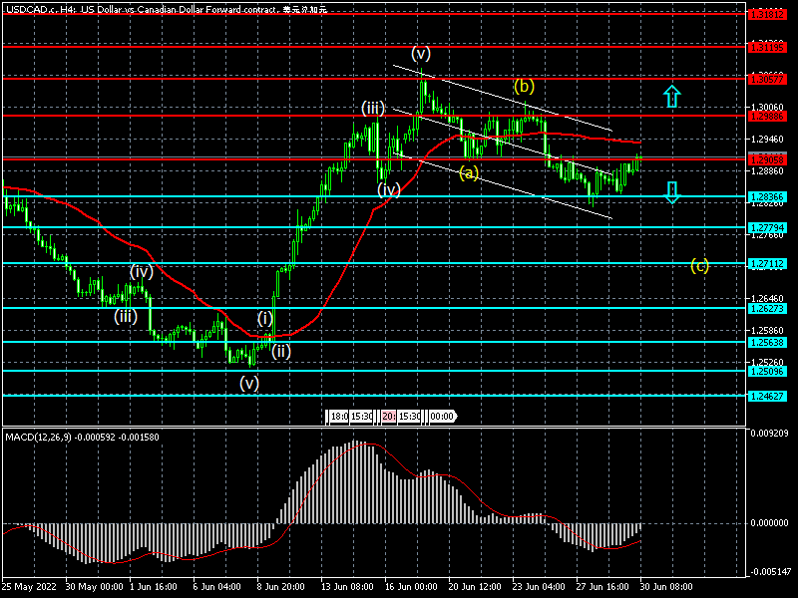Viewport: 798px width, 598px height.
Task: Click the 1.31812 price level tag
Action: 767,15
